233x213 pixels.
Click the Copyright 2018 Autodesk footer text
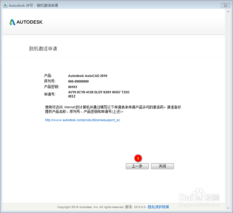point(91,207)
